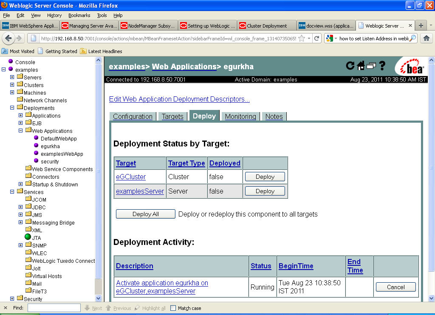The image size is (435, 315).
Task: Open the History menu
Action: [x=54, y=15]
